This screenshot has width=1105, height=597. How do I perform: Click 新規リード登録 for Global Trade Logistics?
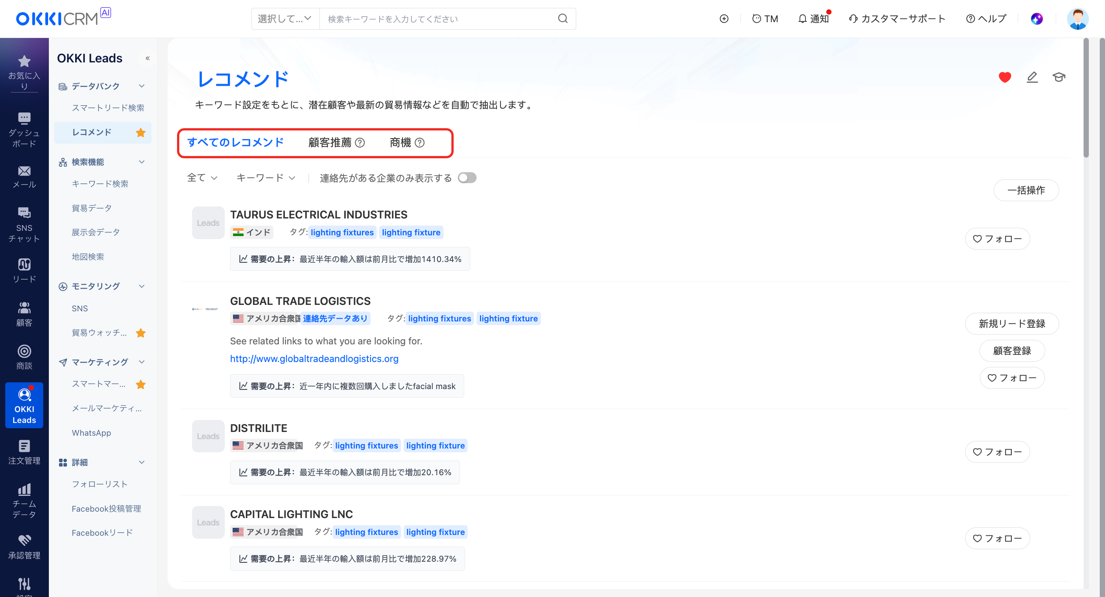(x=1012, y=324)
